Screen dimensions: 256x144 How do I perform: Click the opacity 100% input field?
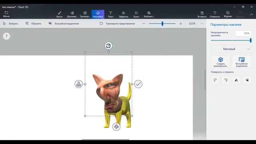coord(243,33)
